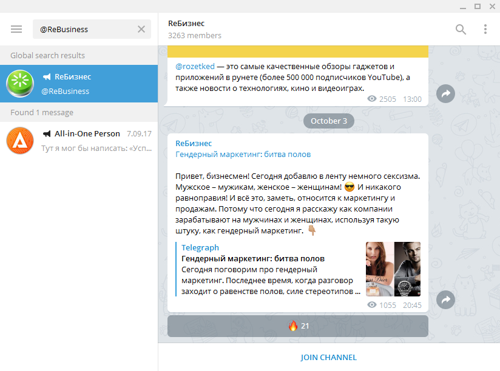Screen dimensions: 500x371
Task: Open the article preview thumbnail image
Action: point(393,269)
